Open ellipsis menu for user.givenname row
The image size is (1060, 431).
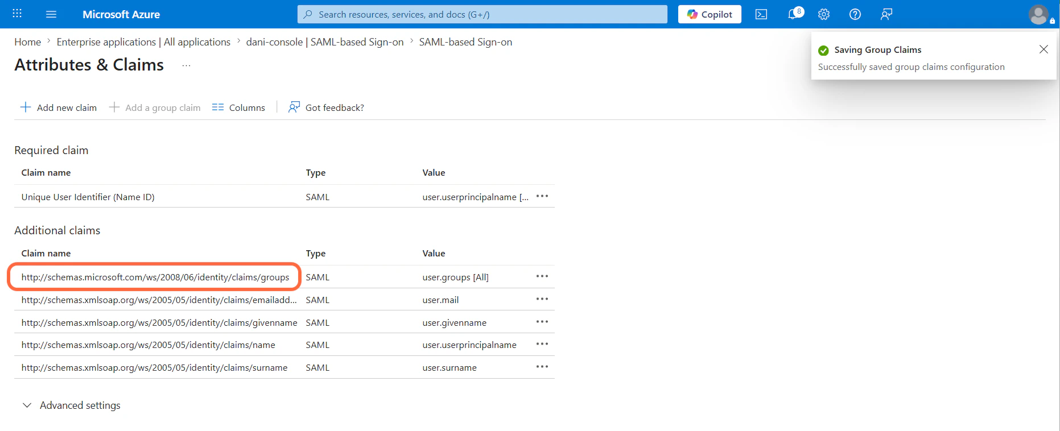(542, 322)
